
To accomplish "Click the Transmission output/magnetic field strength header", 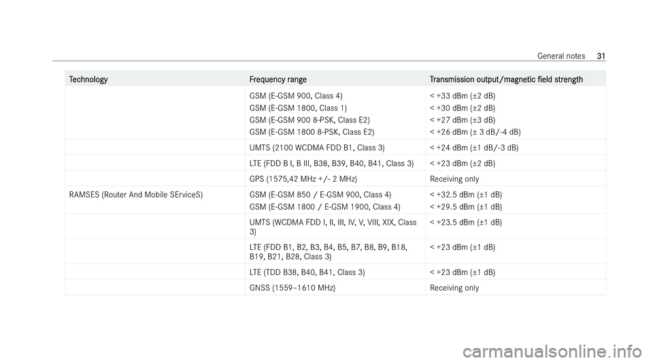I will coord(506,80).
